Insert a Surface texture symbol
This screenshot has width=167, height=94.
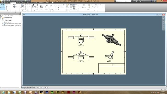pos(46,7)
